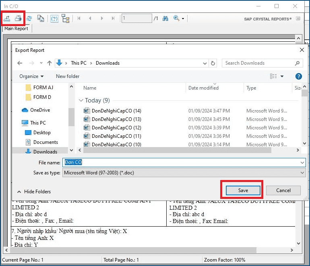Select Documents in navigation pane
This screenshot has width=310, height=266.
point(42,142)
